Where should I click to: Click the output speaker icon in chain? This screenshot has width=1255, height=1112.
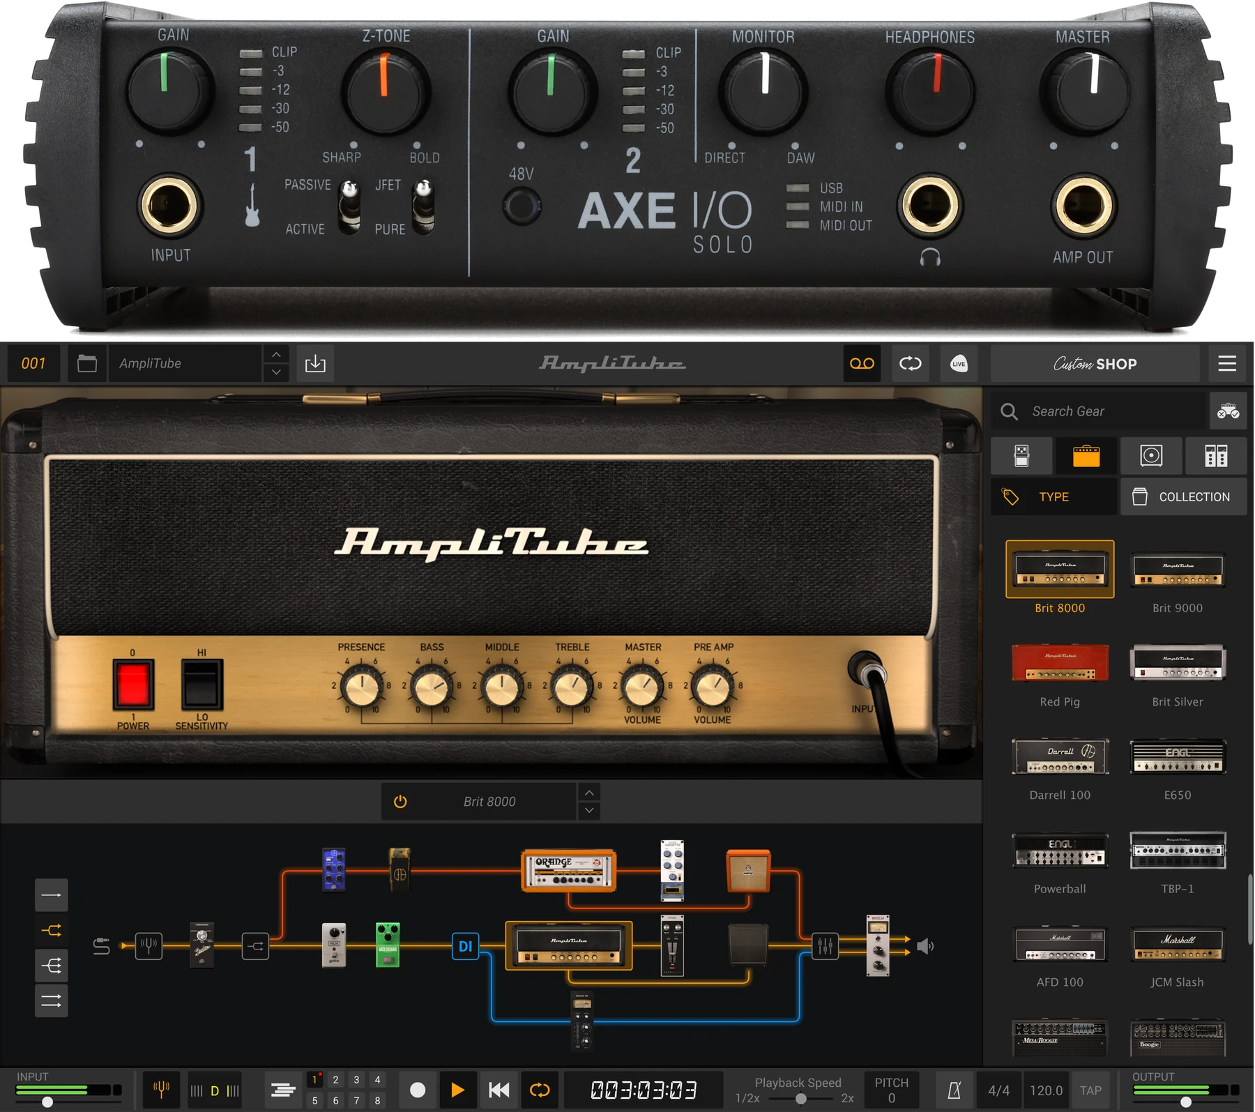tap(925, 946)
